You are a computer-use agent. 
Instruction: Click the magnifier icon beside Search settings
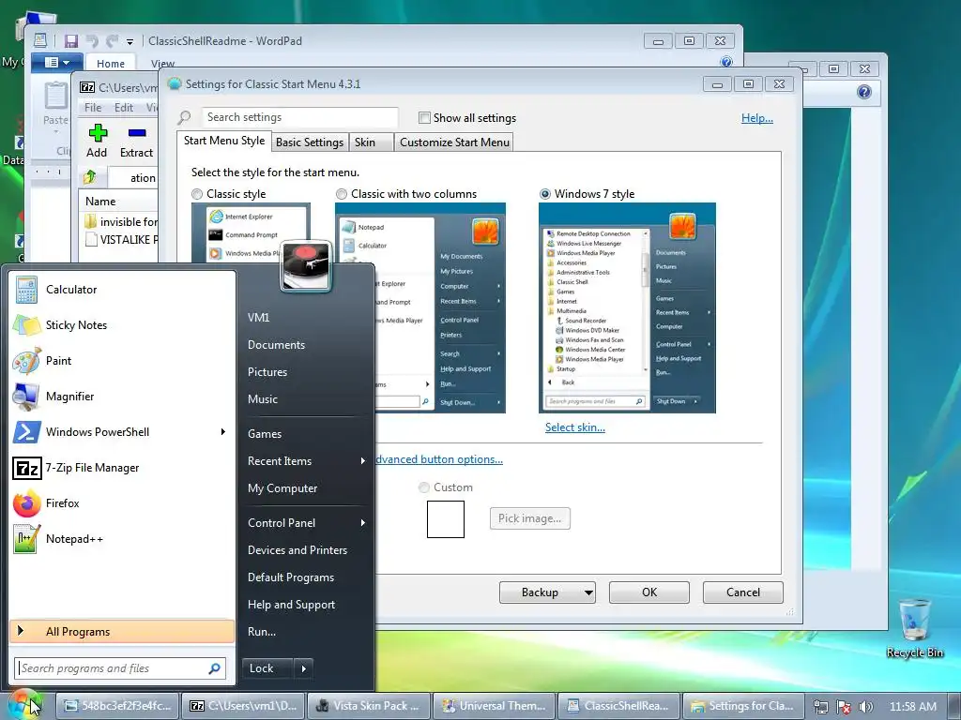(185, 117)
